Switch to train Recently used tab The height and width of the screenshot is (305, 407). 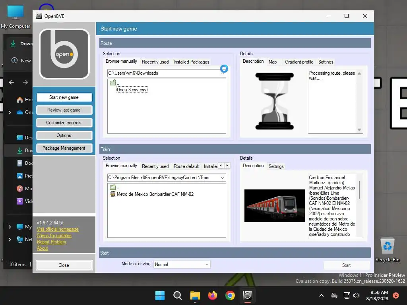point(155,166)
